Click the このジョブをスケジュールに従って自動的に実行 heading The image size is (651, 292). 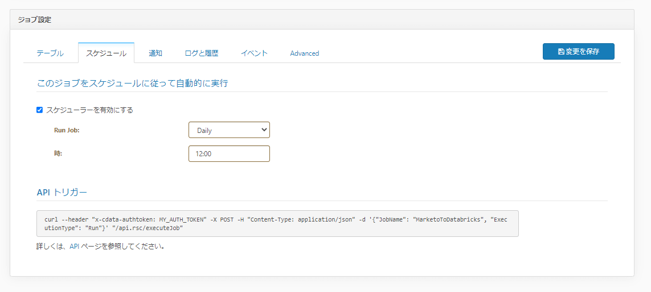coord(132,83)
